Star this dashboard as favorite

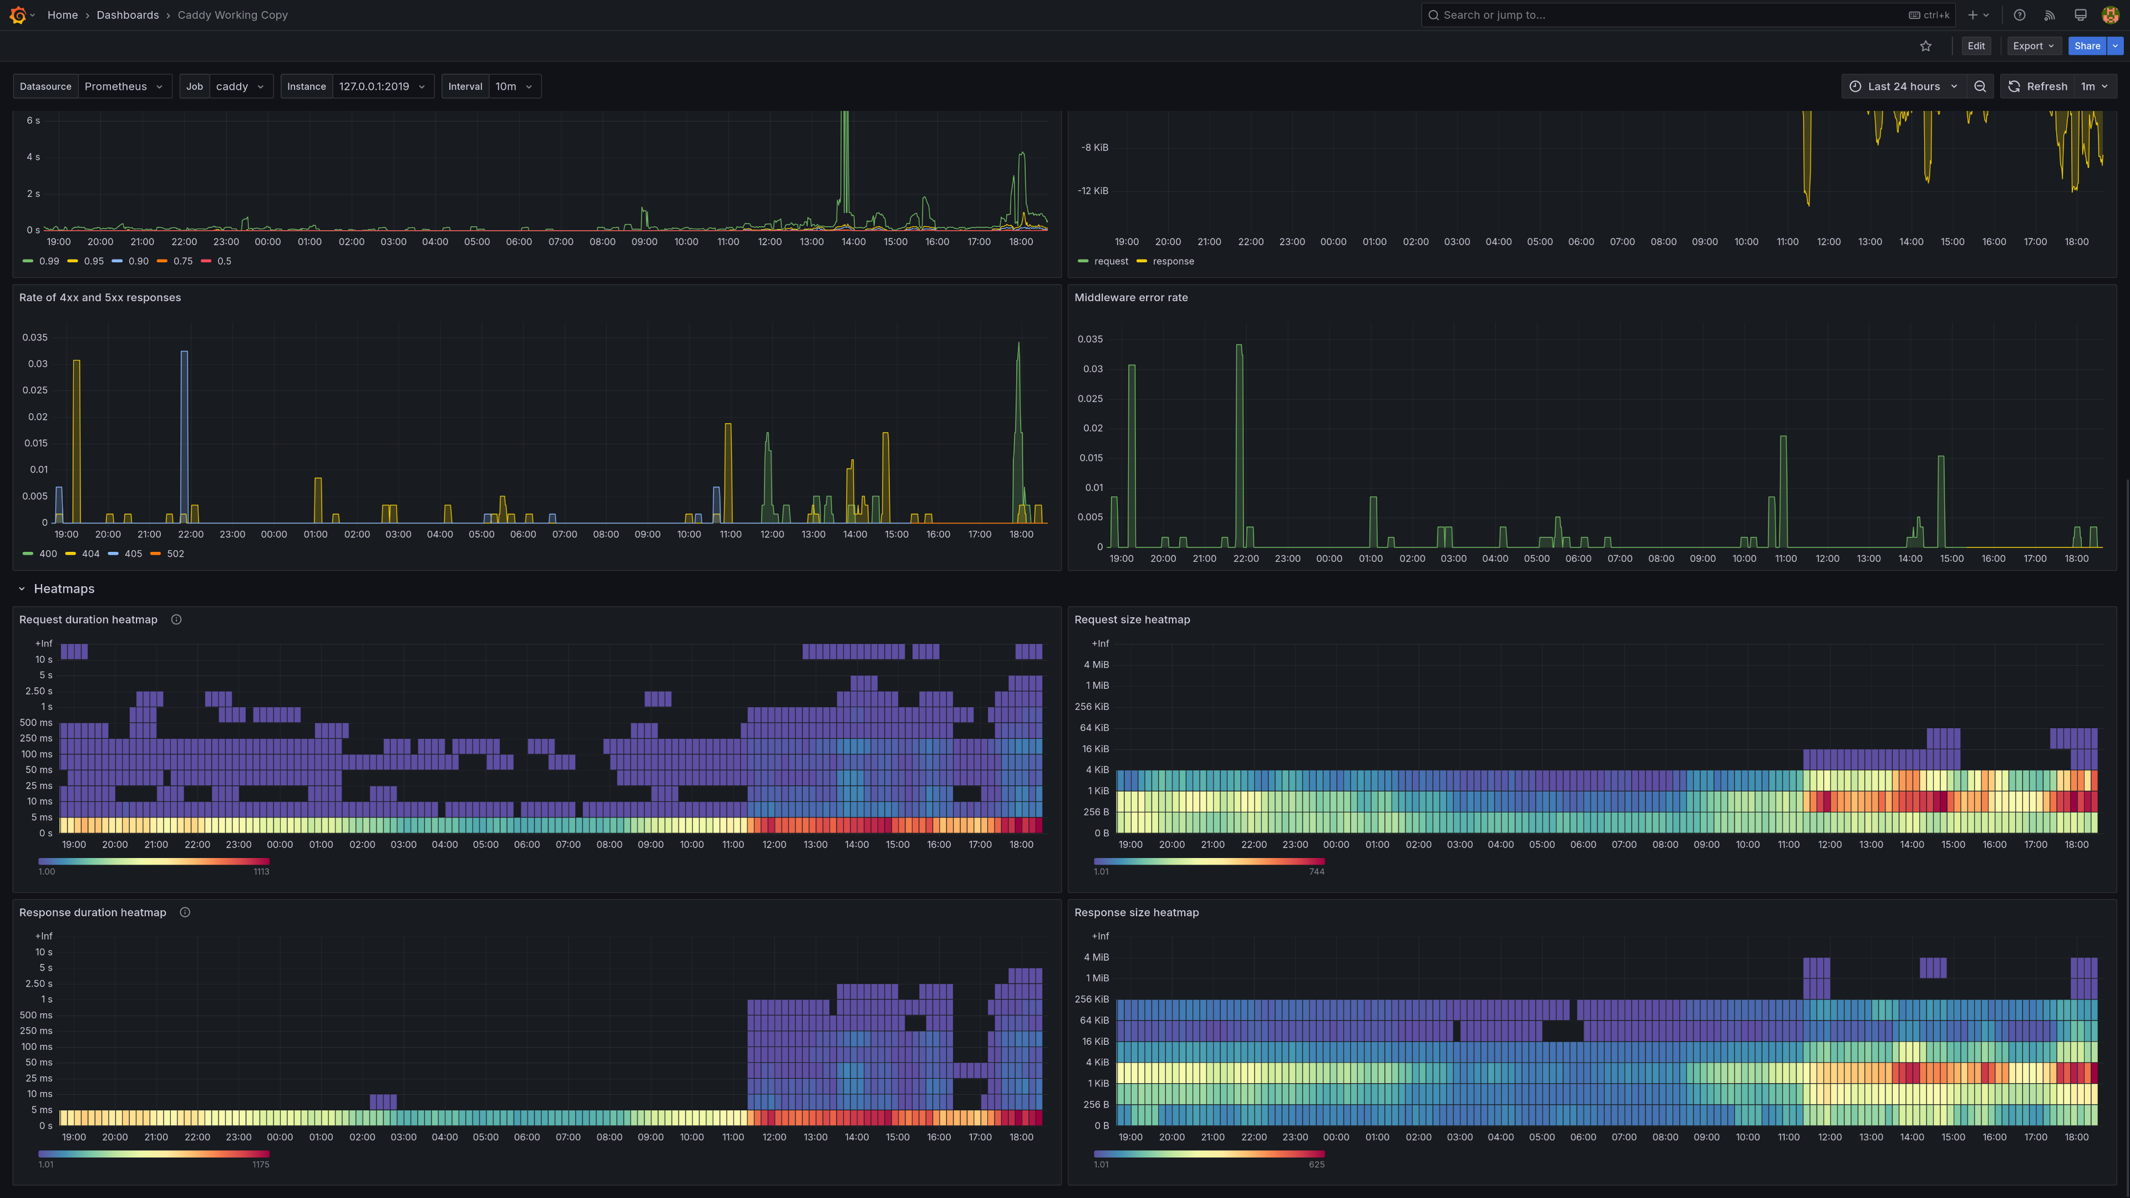(1926, 46)
